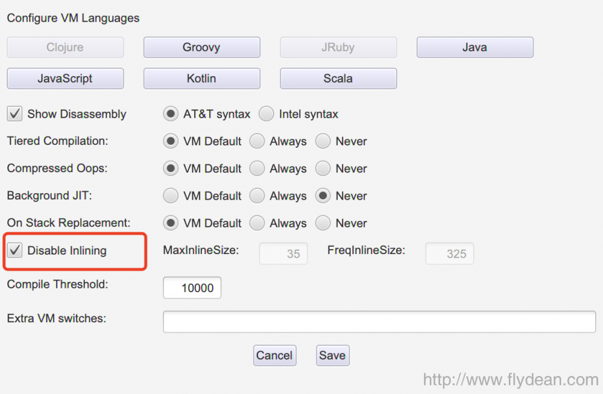
Task: Set Background JIT to VM Default
Action: pos(170,195)
